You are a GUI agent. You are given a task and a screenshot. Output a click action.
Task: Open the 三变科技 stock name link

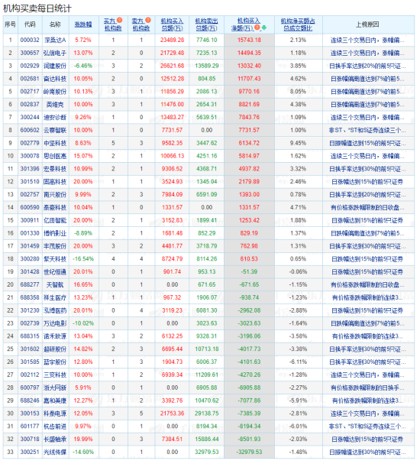[x=55, y=375]
